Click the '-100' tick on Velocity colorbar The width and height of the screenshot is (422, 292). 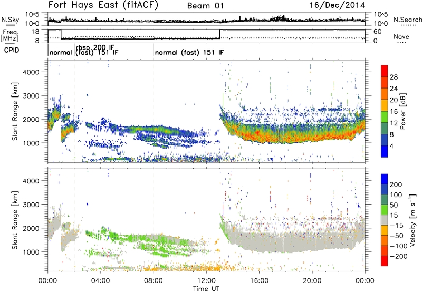tap(398, 246)
